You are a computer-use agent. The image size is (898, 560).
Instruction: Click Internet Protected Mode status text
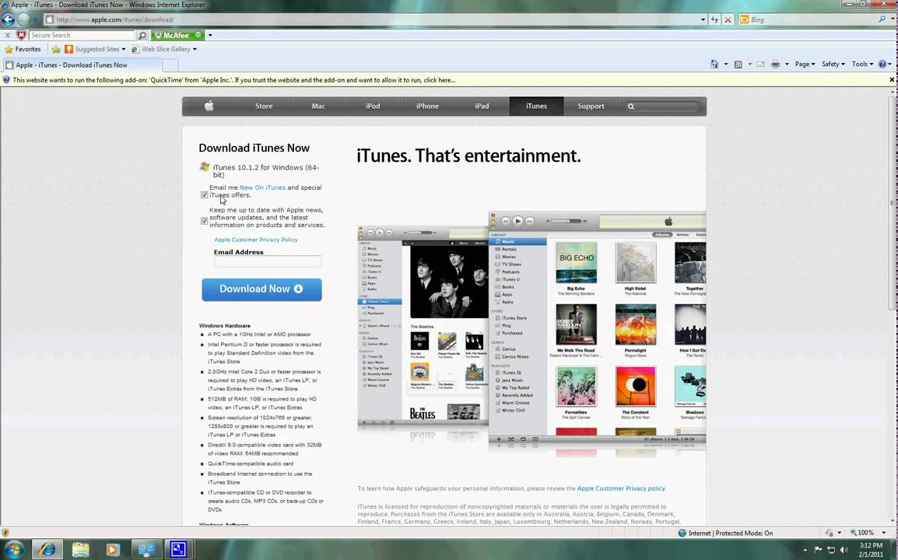[730, 533]
